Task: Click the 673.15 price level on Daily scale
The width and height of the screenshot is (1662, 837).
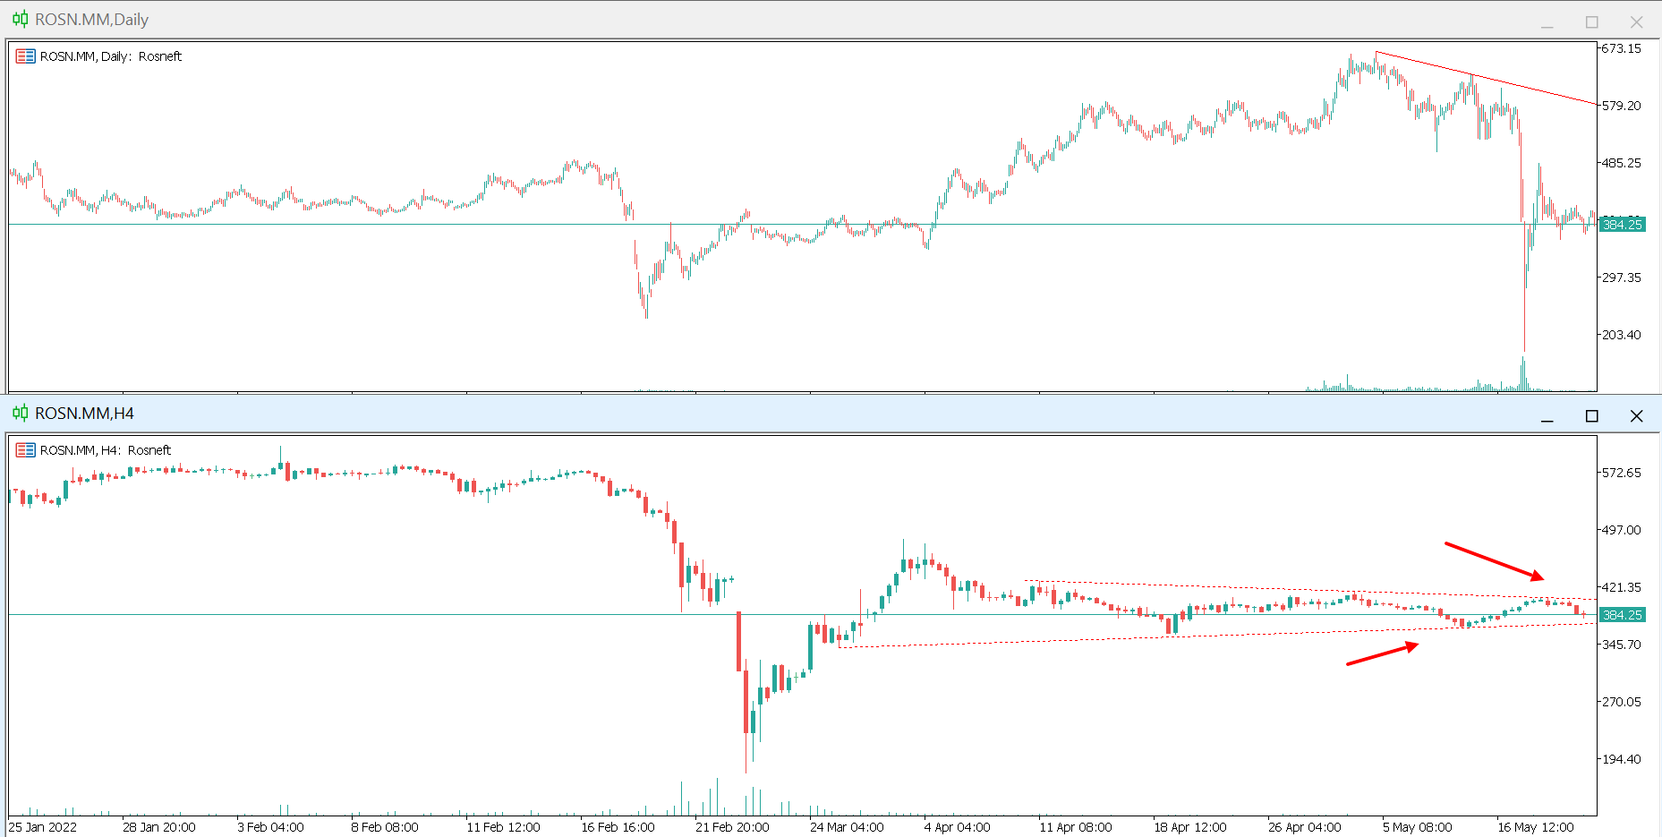Action: pyautogui.click(x=1622, y=48)
